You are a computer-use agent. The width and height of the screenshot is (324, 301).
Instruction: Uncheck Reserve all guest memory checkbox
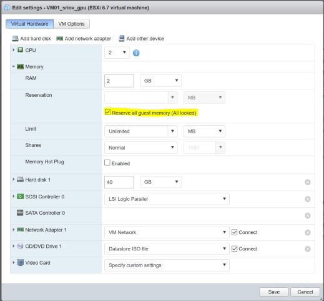coord(107,112)
